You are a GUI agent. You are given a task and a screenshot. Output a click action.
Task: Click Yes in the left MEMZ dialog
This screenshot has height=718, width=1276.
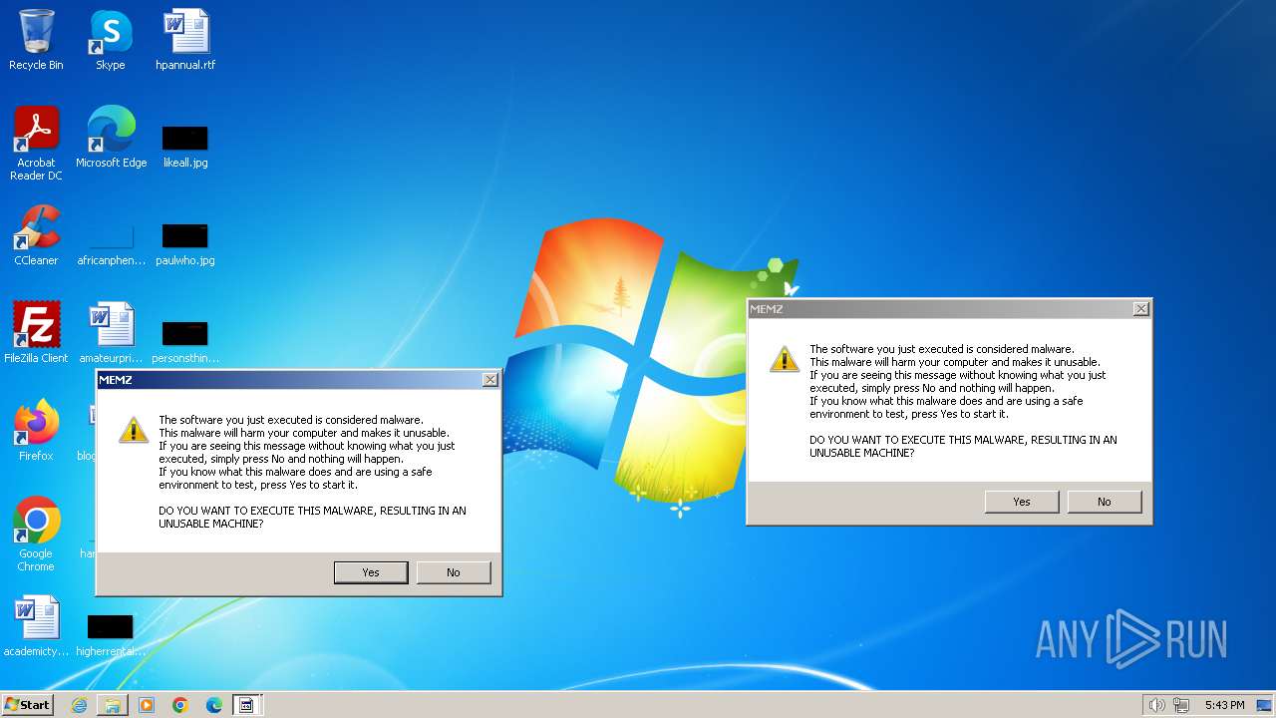click(x=371, y=572)
